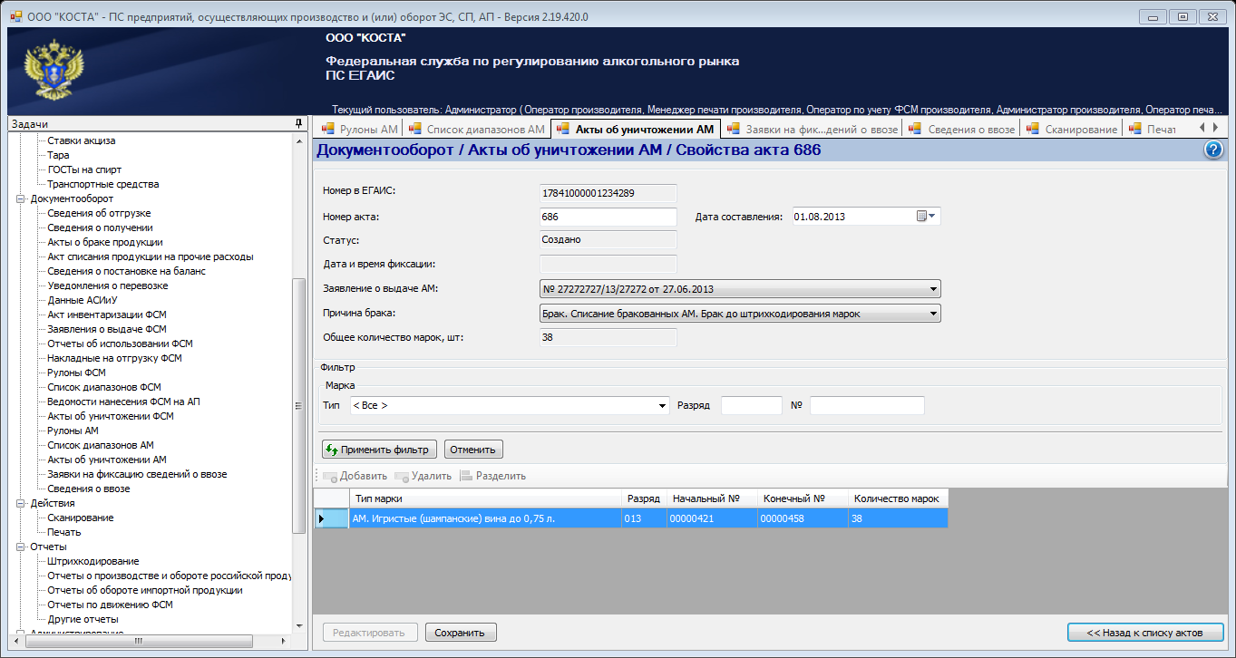The height and width of the screenshot is (658, 1236).
Task: Click the Отменить button
Action: pyautogui.click(x=473, y=450)
